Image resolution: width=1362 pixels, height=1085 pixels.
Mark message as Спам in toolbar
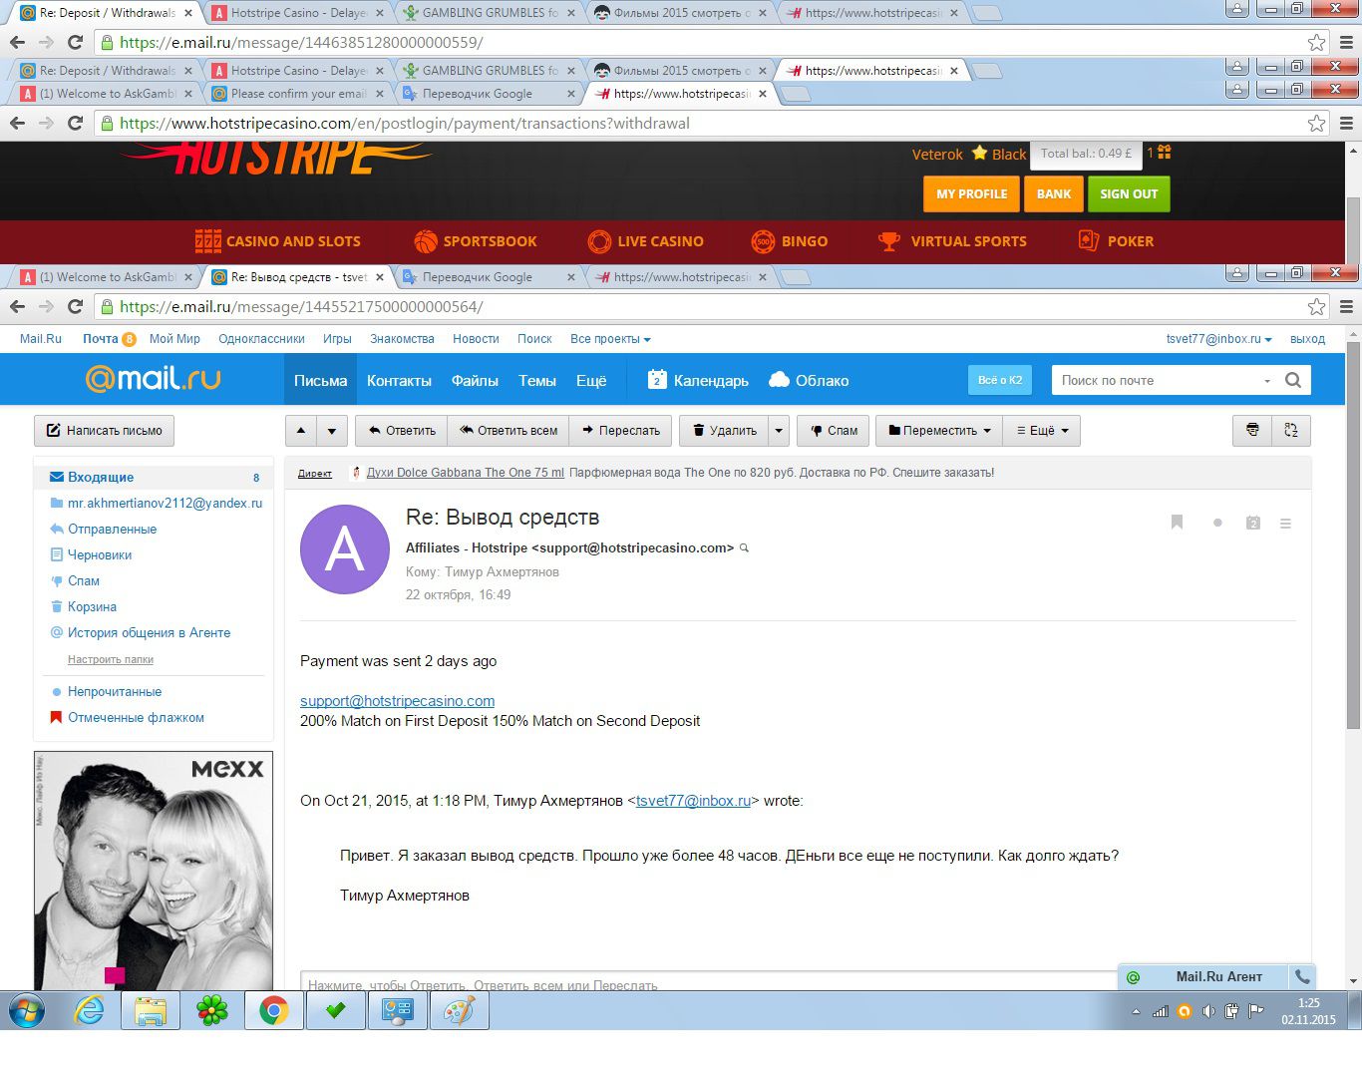[x=834, y=430]
